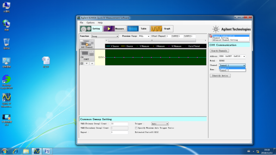Select the CH1 CONST channel icon

(87, 55)
